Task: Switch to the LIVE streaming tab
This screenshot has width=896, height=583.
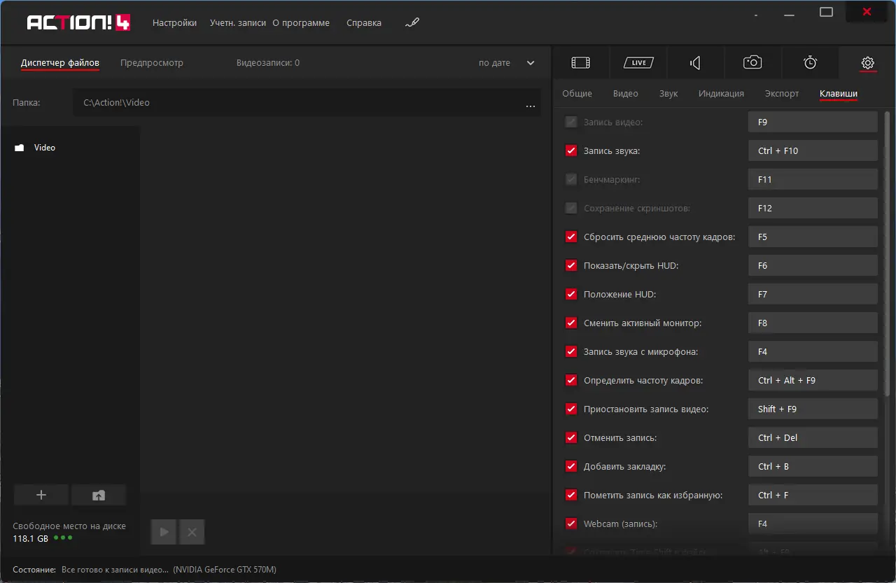Action: pos(638,63)
